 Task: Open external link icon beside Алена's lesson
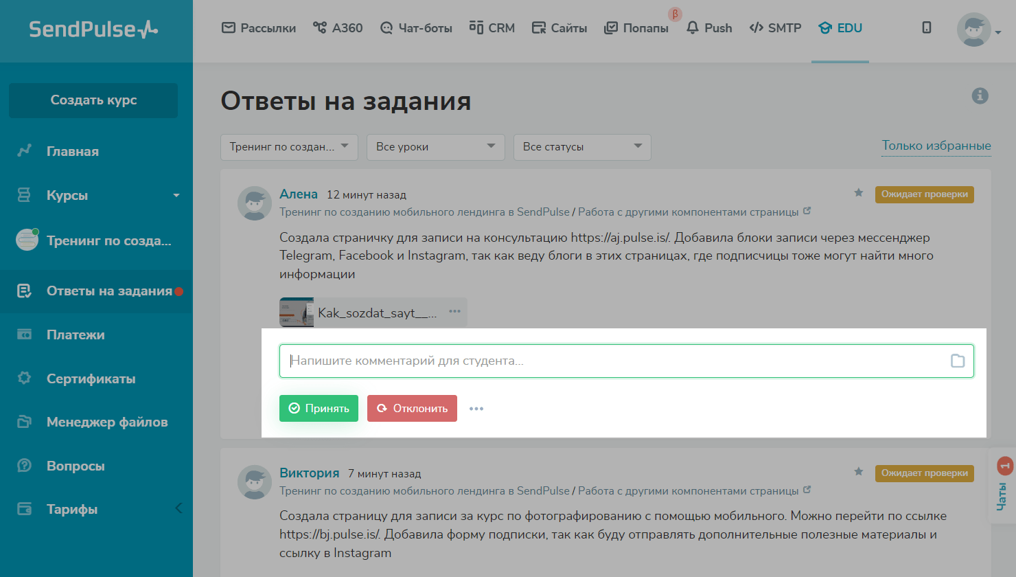pyautogui.click(x=807, y=212)
